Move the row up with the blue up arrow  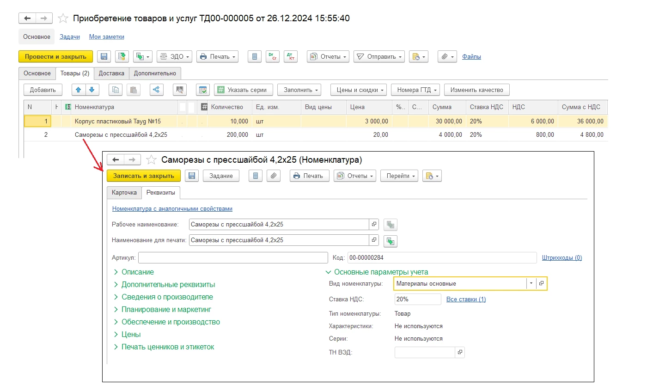tap(79, 90)
